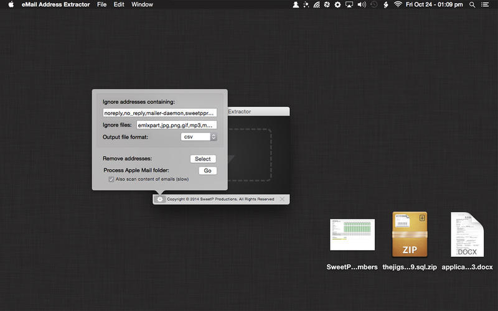Expand the Output file format csv dropdown
Viewport: 498px width, 311px height.
pos(199,137)
